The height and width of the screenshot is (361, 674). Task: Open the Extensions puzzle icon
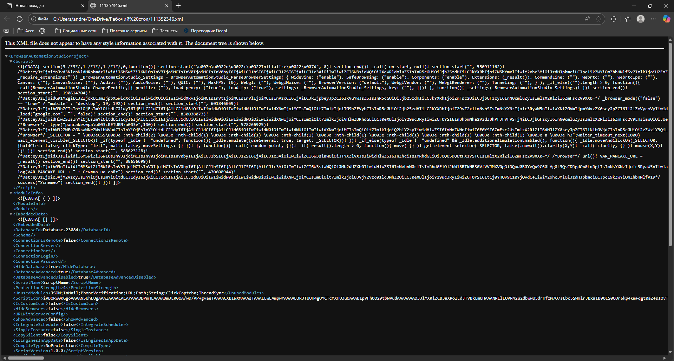[614, 19]
